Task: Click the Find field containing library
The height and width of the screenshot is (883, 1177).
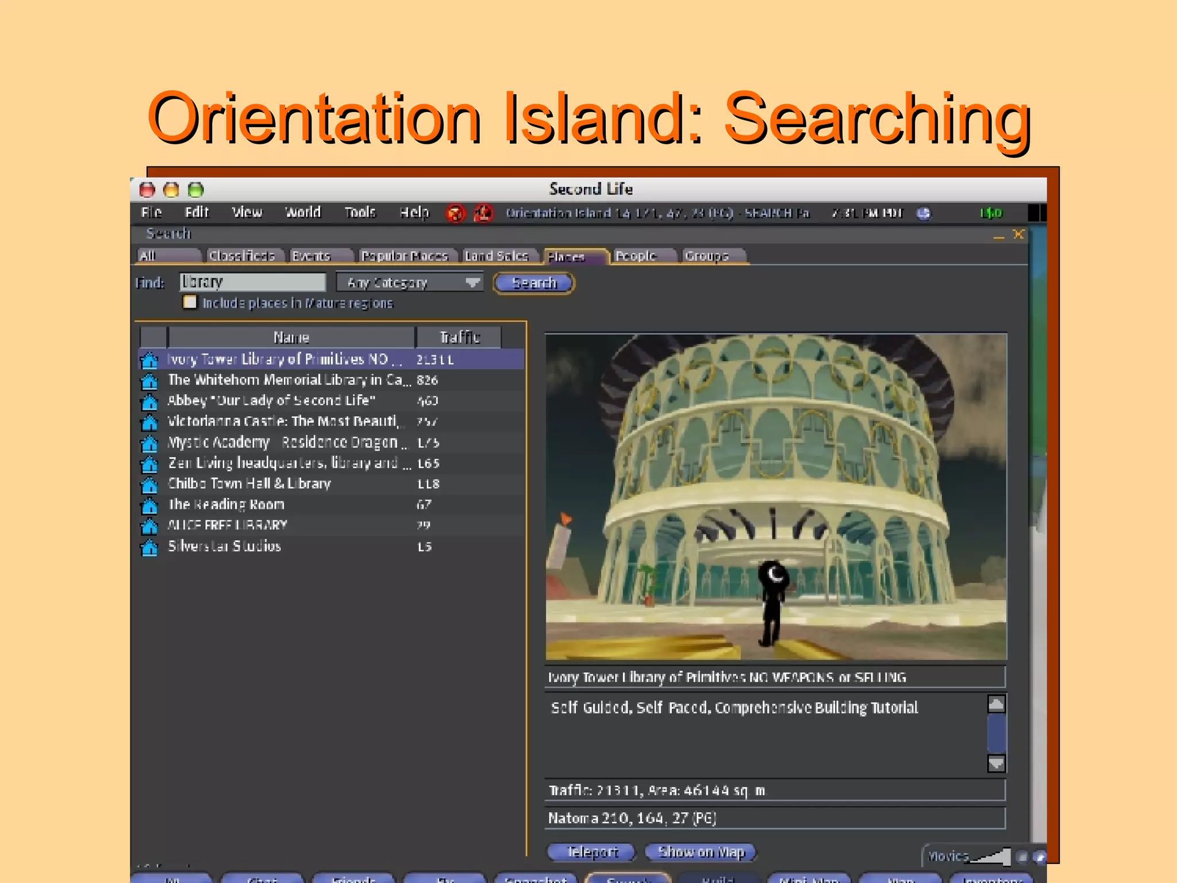Action: pos(253,282)
